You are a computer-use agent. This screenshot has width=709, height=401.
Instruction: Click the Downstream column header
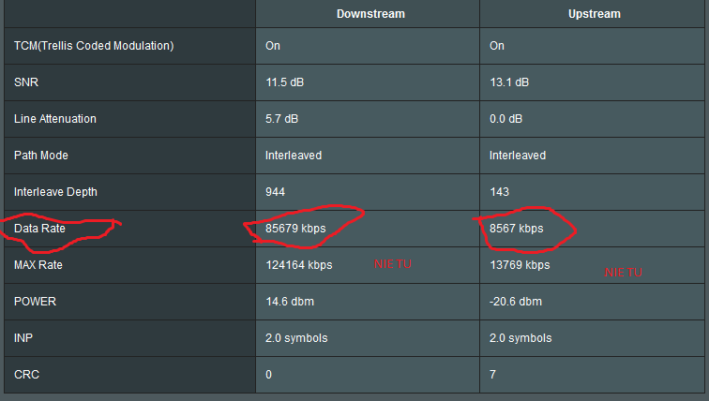(370, 14)
